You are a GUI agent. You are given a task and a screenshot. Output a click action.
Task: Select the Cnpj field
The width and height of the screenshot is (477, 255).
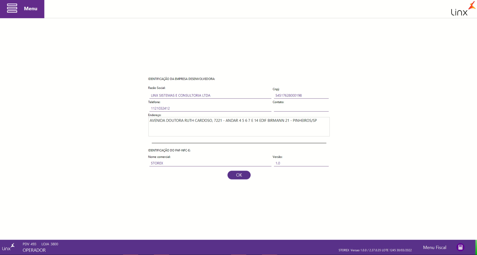tap(301, 95)
